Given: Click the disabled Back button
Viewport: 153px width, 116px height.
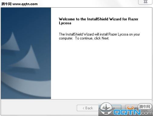Looking at the screenshot, I should (88, 108).
